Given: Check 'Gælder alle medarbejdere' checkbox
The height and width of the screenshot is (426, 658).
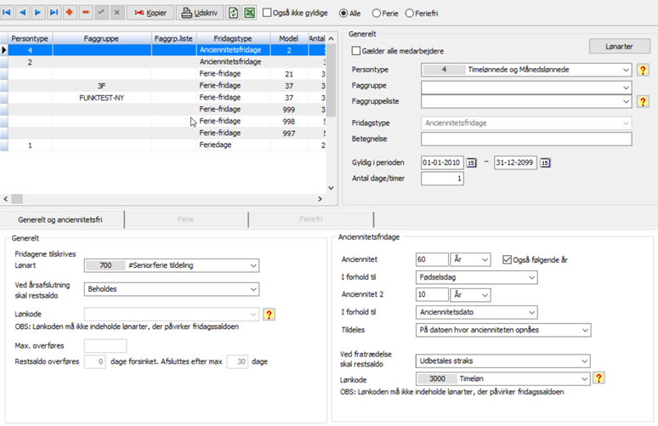Looking at the screenshot, I should click(357, 51).
